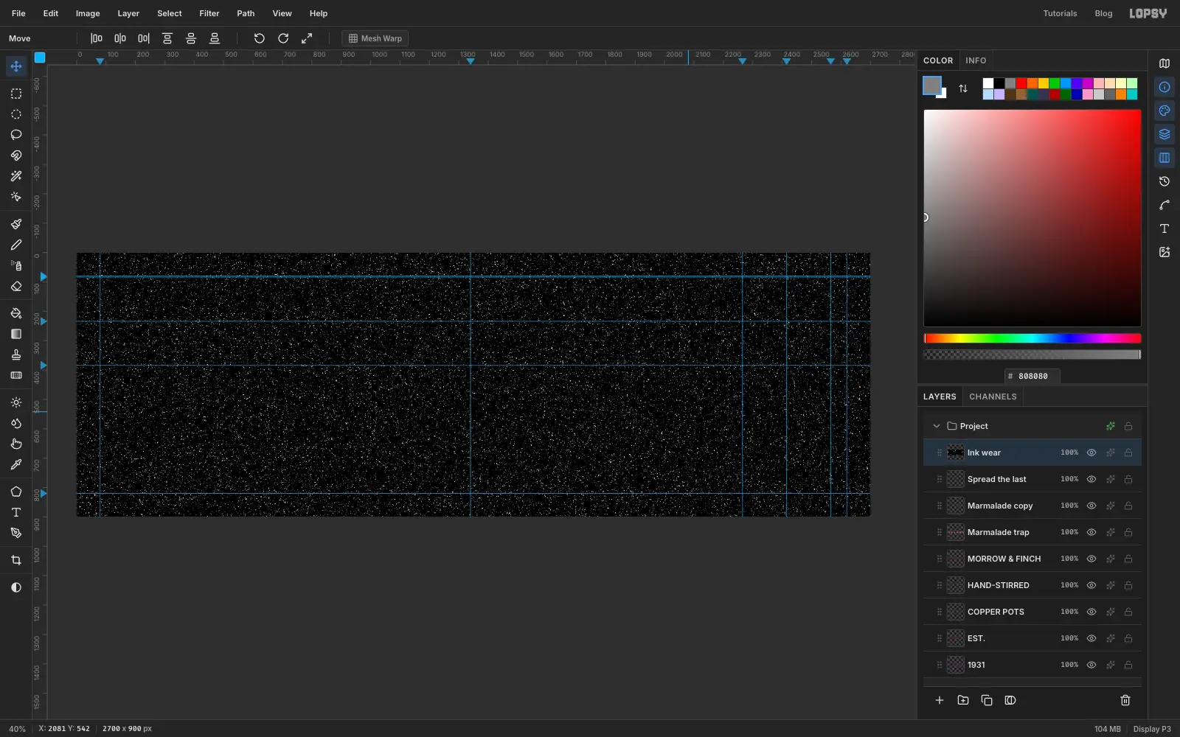Open the Blog link

click(1103, 13)
